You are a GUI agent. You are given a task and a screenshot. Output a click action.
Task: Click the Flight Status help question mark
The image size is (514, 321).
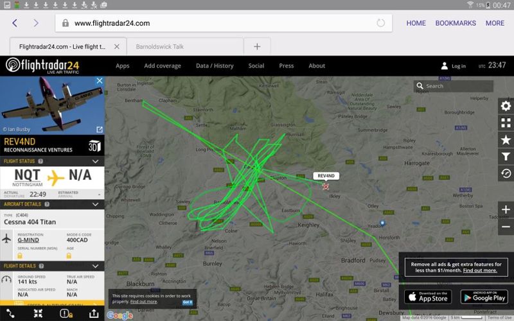[40, 161]
